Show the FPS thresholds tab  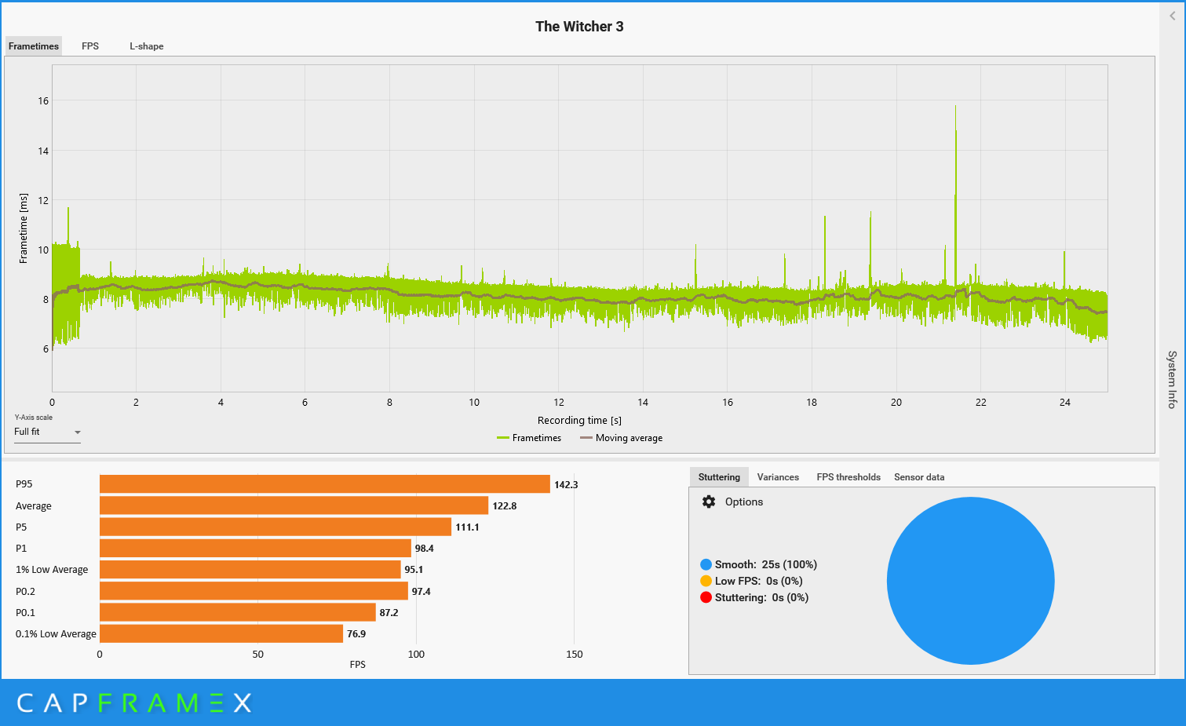point(848,477)
